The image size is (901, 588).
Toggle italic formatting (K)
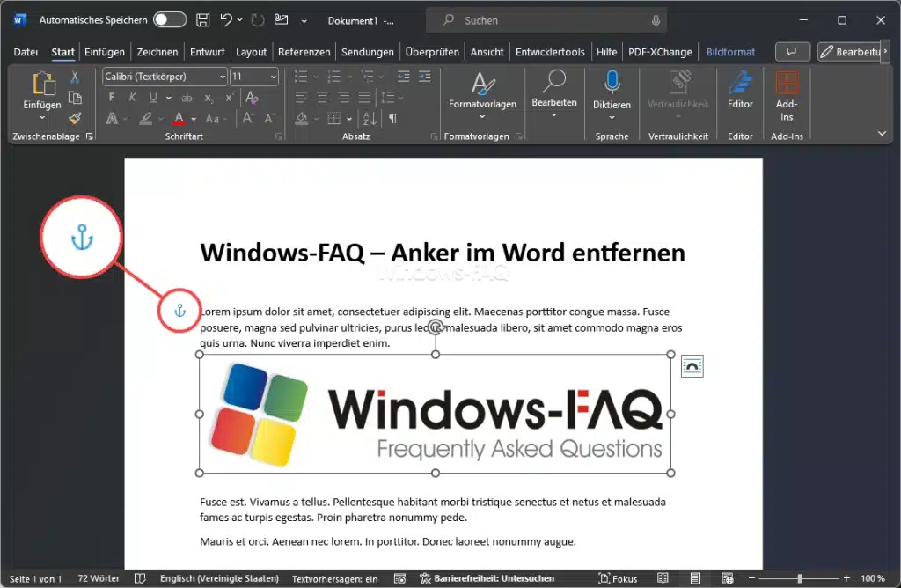point(132,97)
